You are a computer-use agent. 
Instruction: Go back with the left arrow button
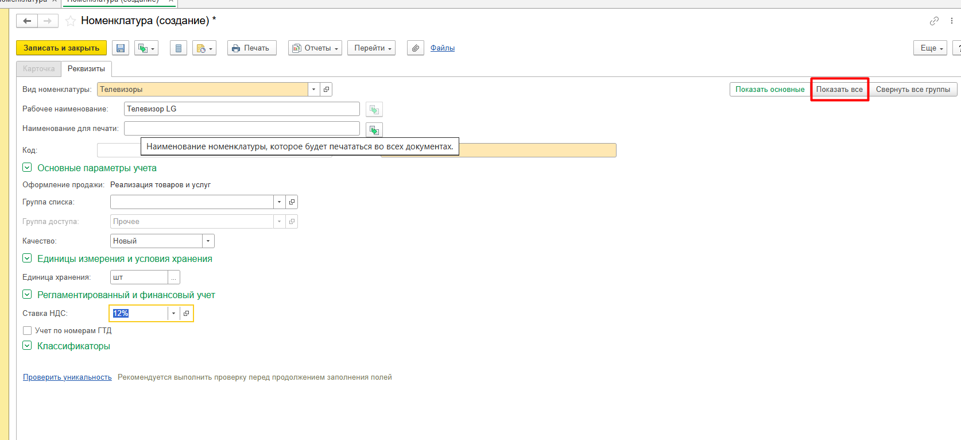27,21
